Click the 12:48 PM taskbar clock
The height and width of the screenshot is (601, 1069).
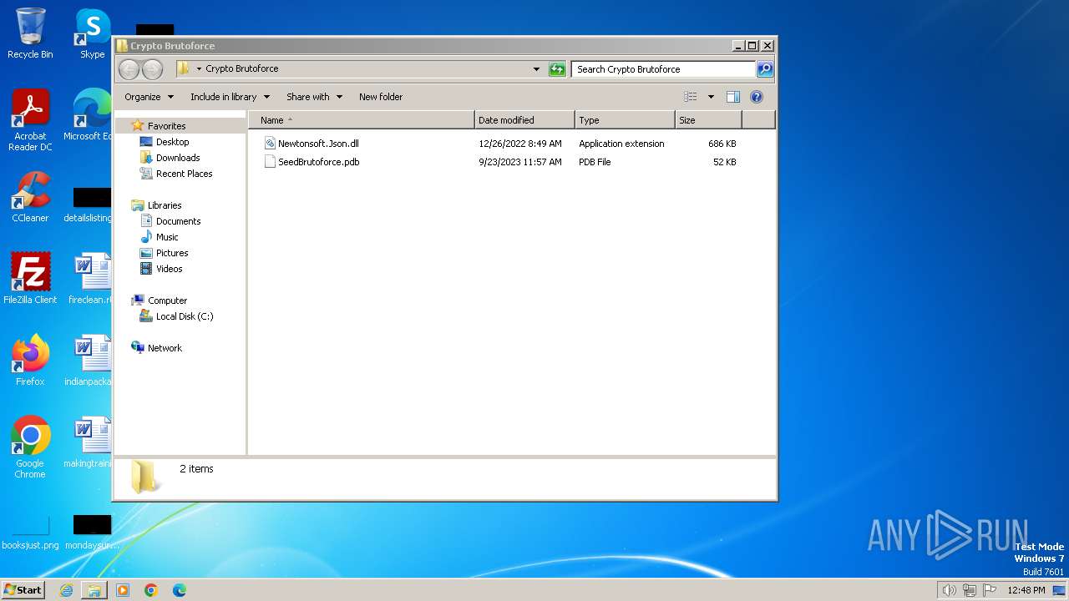[1026, 590]
